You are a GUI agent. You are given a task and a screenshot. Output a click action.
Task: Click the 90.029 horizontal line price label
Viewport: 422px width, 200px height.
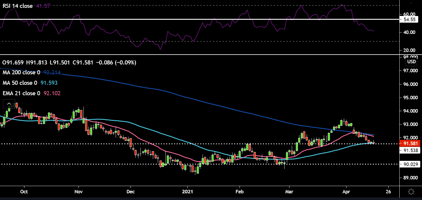tap(410, 165)
